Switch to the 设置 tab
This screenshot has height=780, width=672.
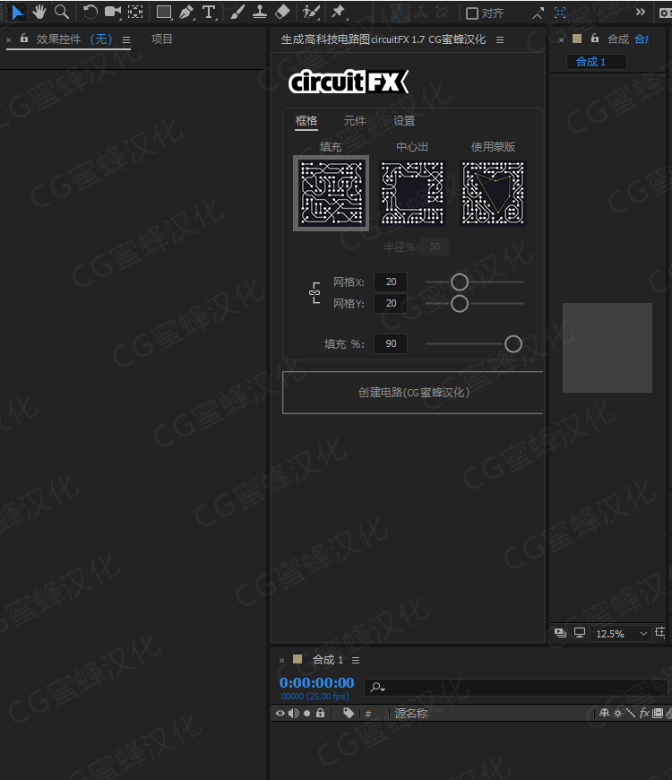tap(404, 121)
